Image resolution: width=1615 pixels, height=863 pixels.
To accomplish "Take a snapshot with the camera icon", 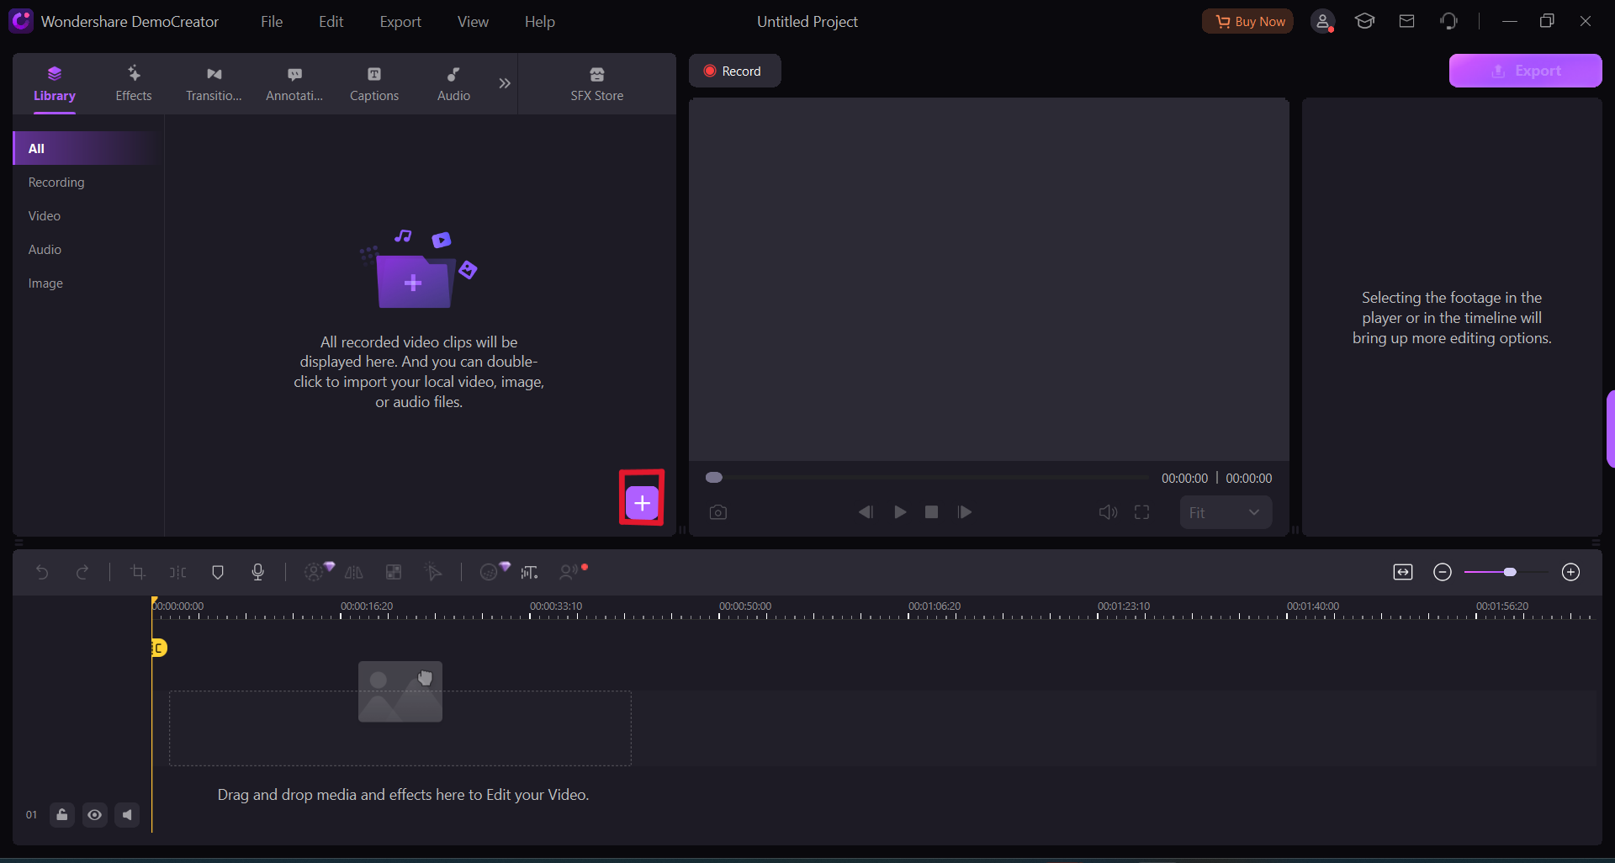I will click(717, 512).
